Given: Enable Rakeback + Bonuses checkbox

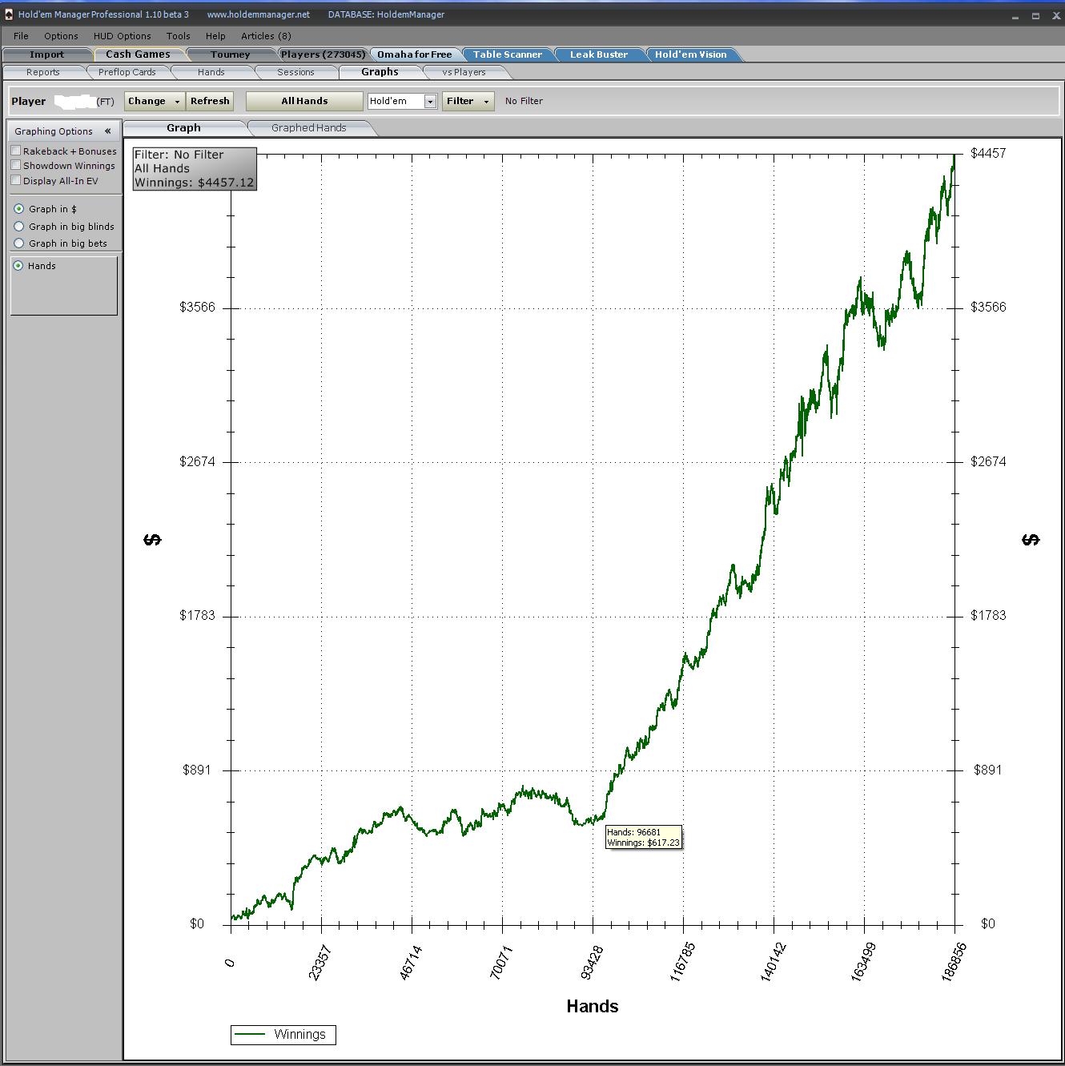Looking at the screenshot, I should point(16,151).
